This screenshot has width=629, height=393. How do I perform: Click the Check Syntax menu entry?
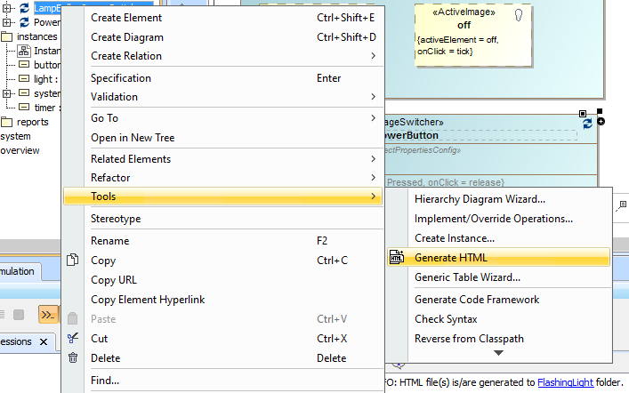coord(446,319)
